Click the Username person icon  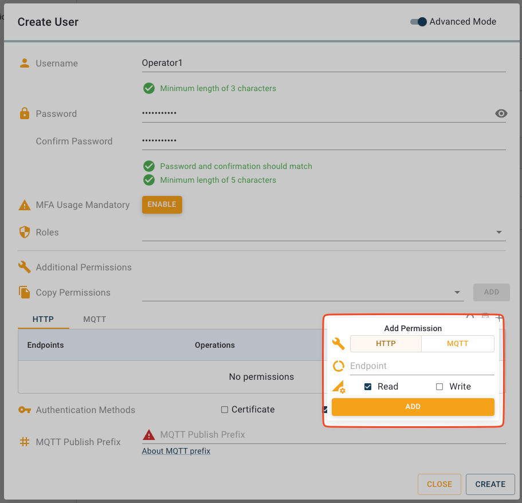(25, 63)
